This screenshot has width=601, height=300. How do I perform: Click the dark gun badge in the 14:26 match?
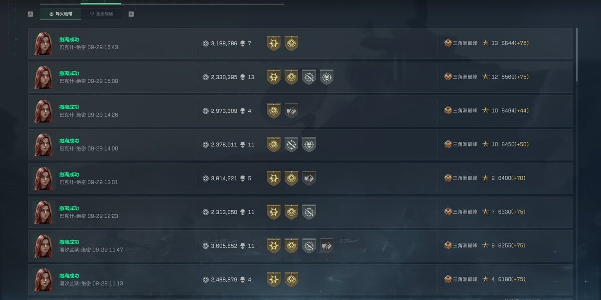click(291, 111)
